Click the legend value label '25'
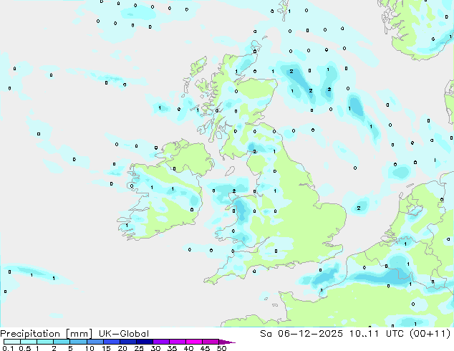The image size is (454, 351). pyautogui.click(x=139, y=348)
